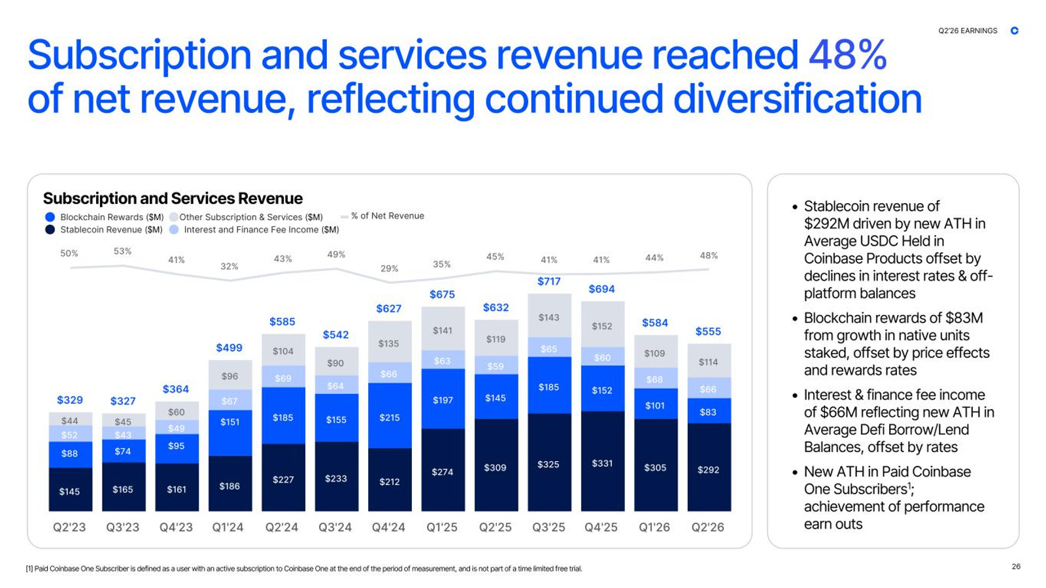
Task: Click the $555 total above Q2'26
Action: pyautogui.click(x=708, y=332)
